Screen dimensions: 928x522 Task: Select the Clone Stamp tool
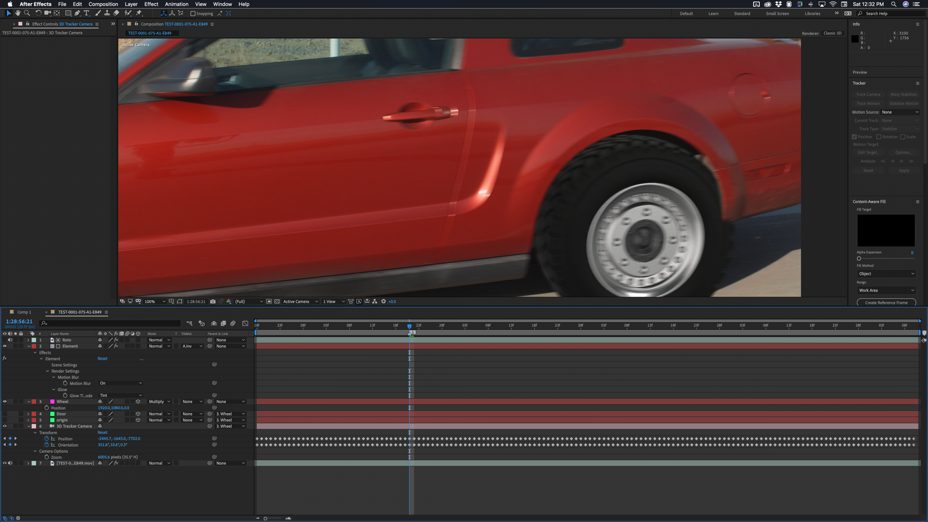tap(107, 13)
